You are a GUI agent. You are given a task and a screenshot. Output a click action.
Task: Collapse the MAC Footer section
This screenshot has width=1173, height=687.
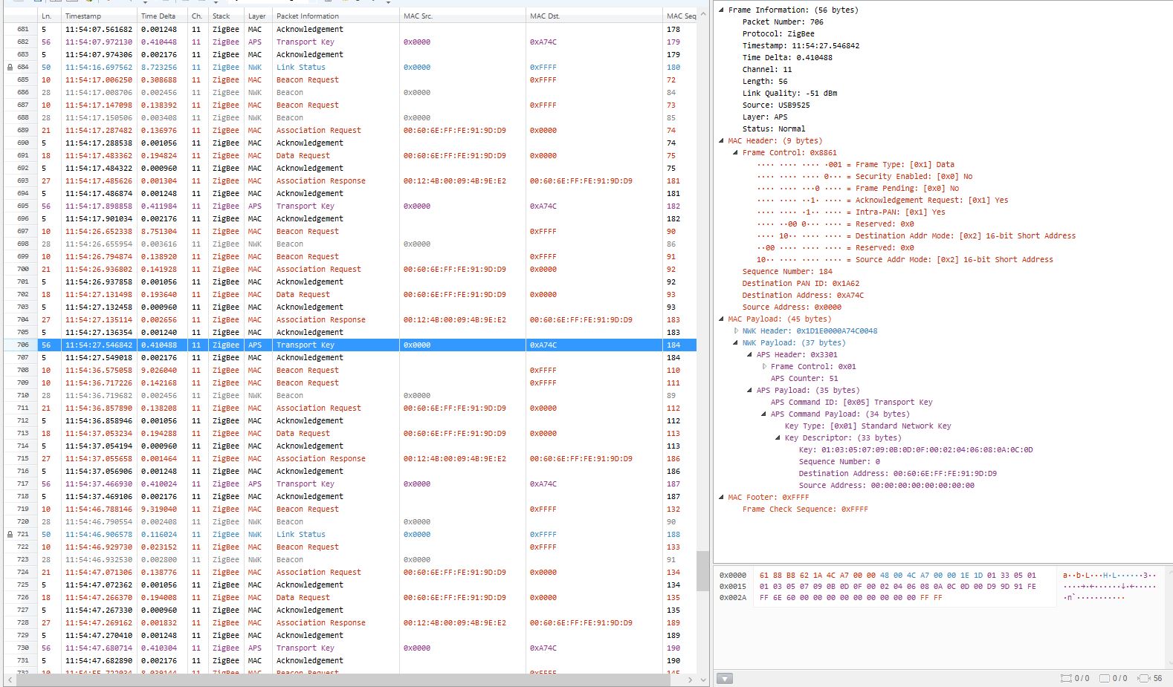(x=721, y=497)
